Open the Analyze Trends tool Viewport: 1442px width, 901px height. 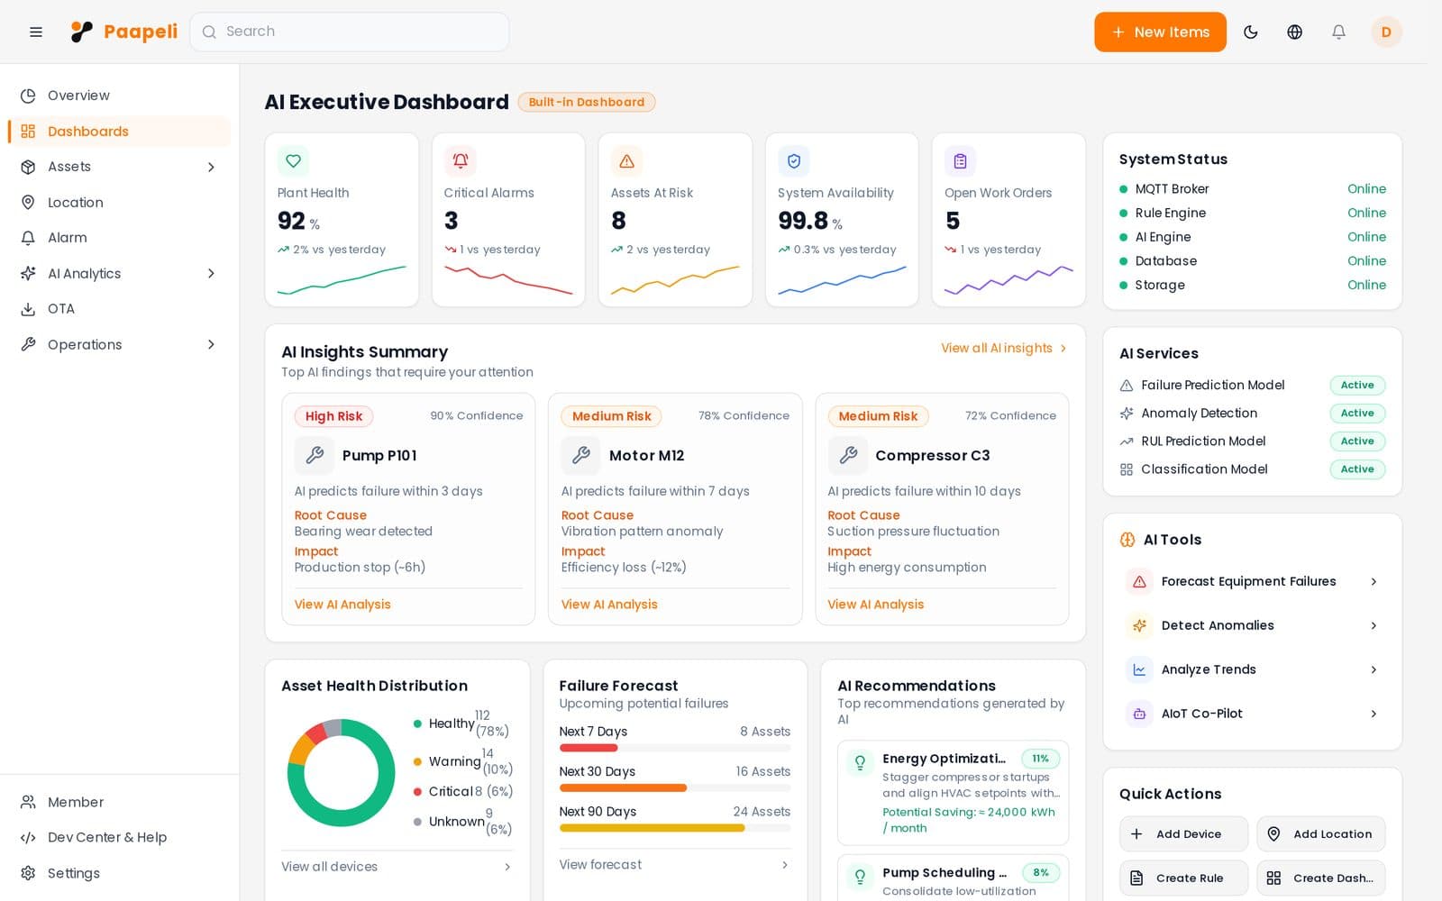click(1253, 669)
